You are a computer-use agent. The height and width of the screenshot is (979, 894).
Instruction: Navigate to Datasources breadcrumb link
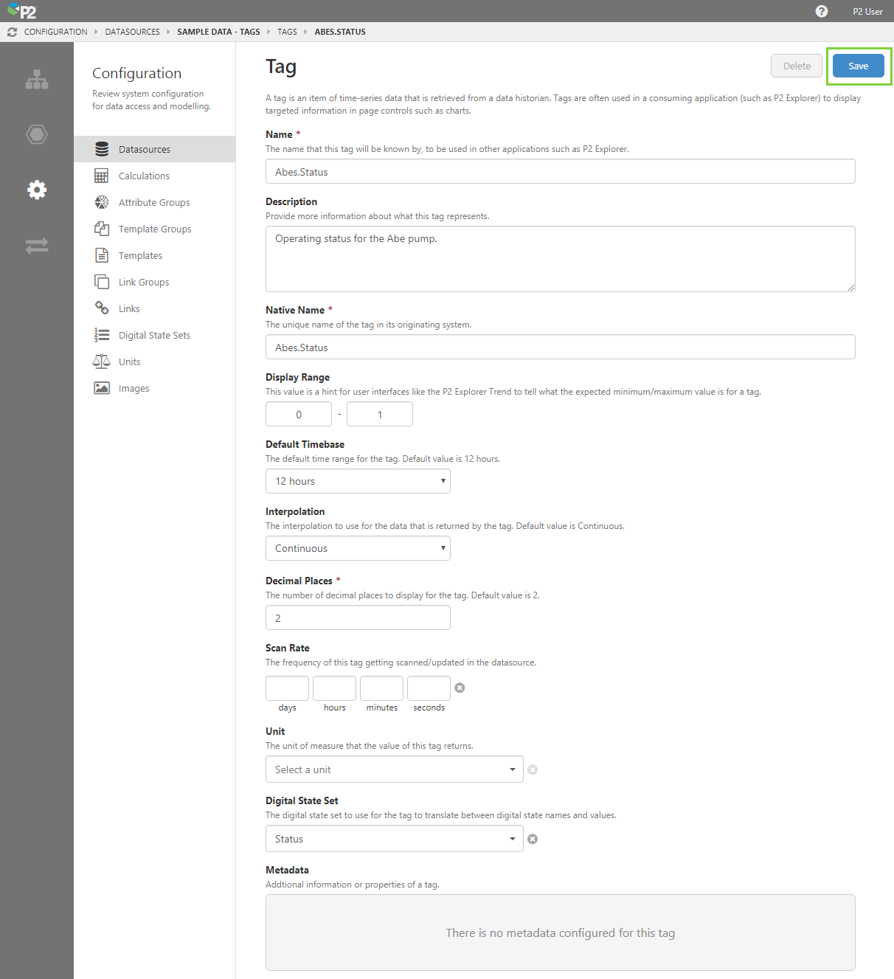click(132, 32)
